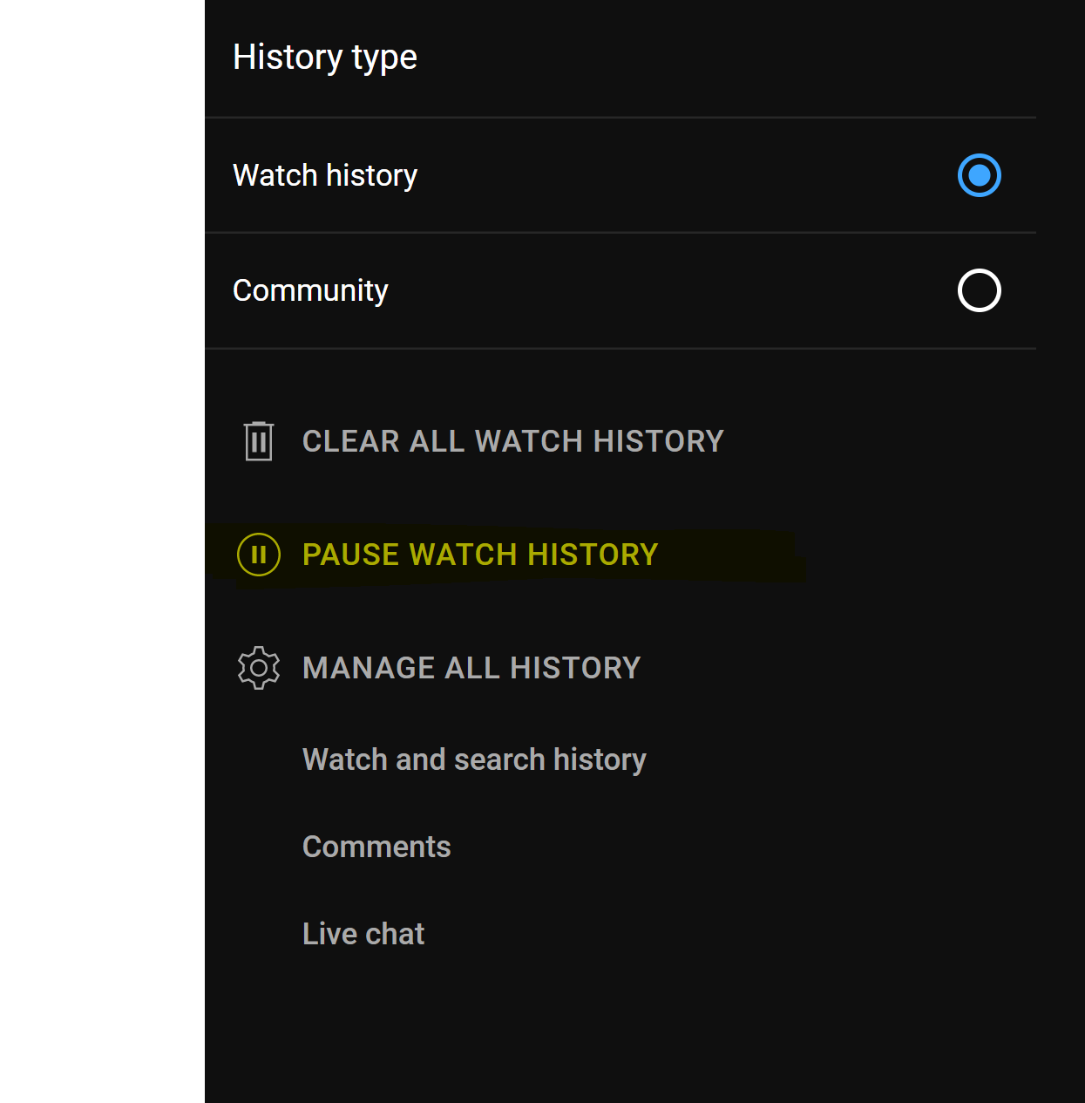
Task: Open the Comments history link
Action: 376,847
